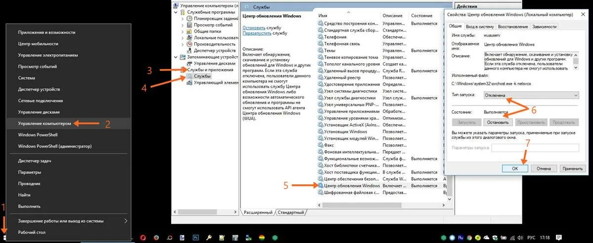Switch to Вход в систему tab
This screenshot has width=593, height=243.
(x=479, y=27)
